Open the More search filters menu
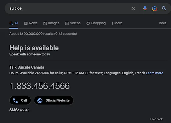 point(117,23)
